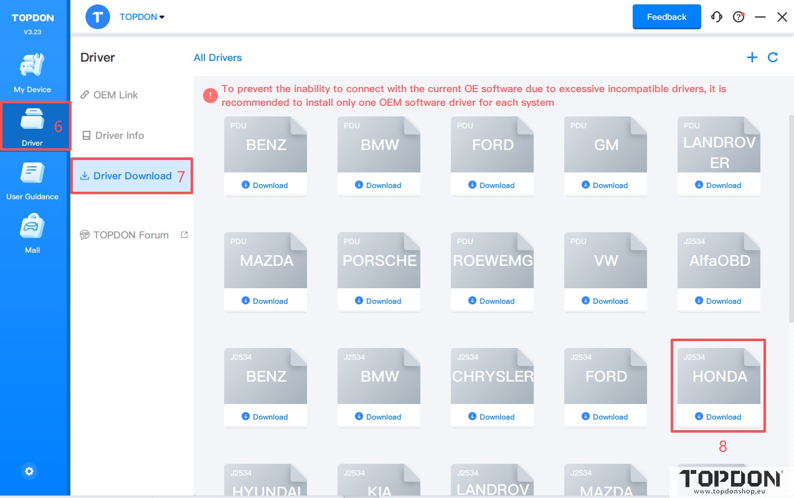Click the red warning exclamation icon

pyautogui.click(x=210, y=95)
